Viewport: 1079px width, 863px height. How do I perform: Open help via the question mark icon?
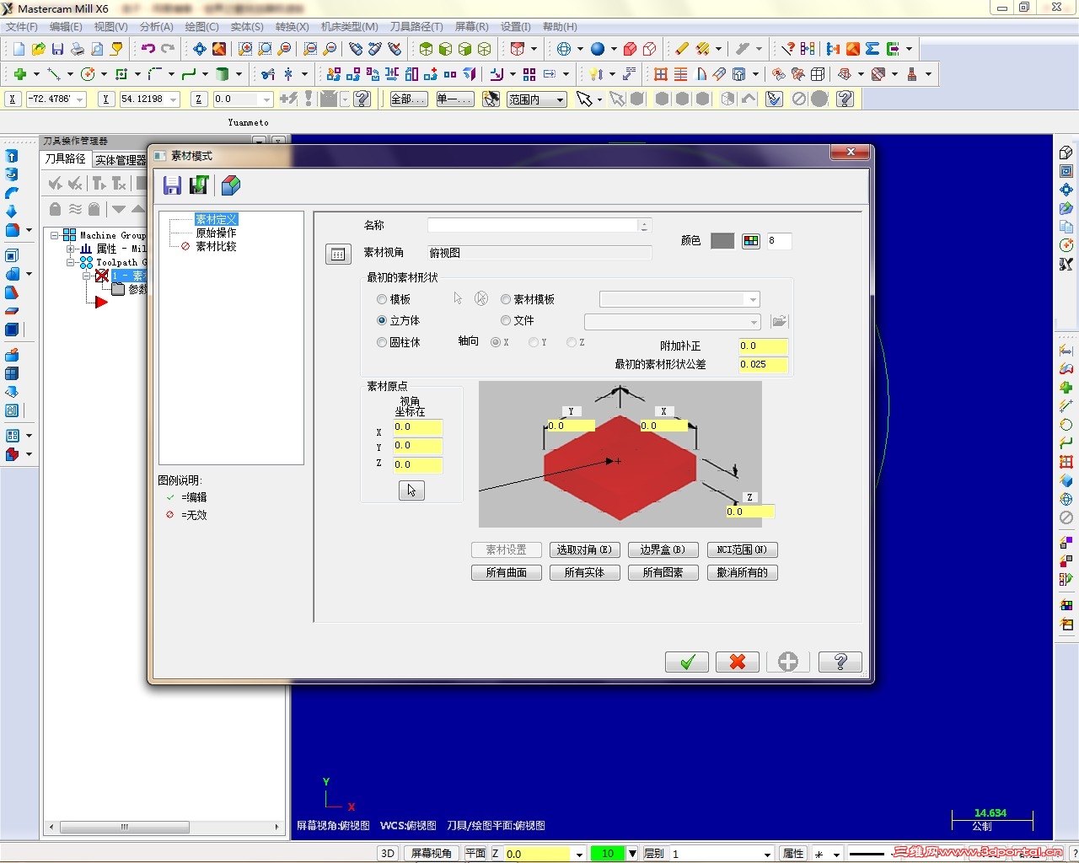tap(840, 662)
